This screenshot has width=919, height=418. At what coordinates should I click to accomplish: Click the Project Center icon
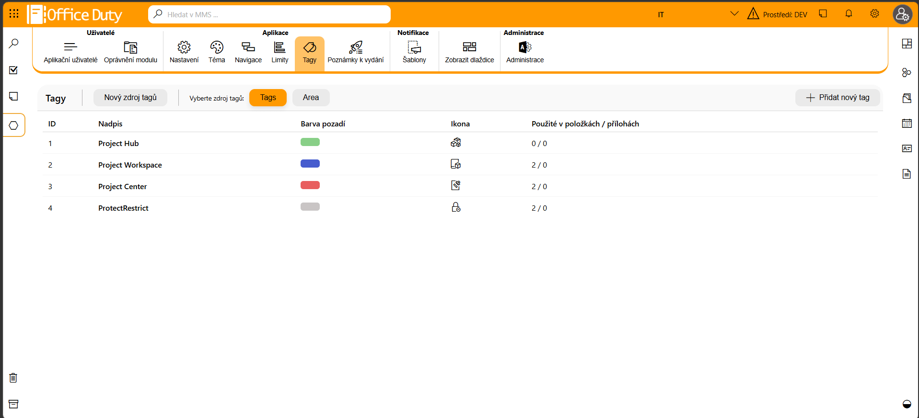pyautogui.click(x=456, y=185)
